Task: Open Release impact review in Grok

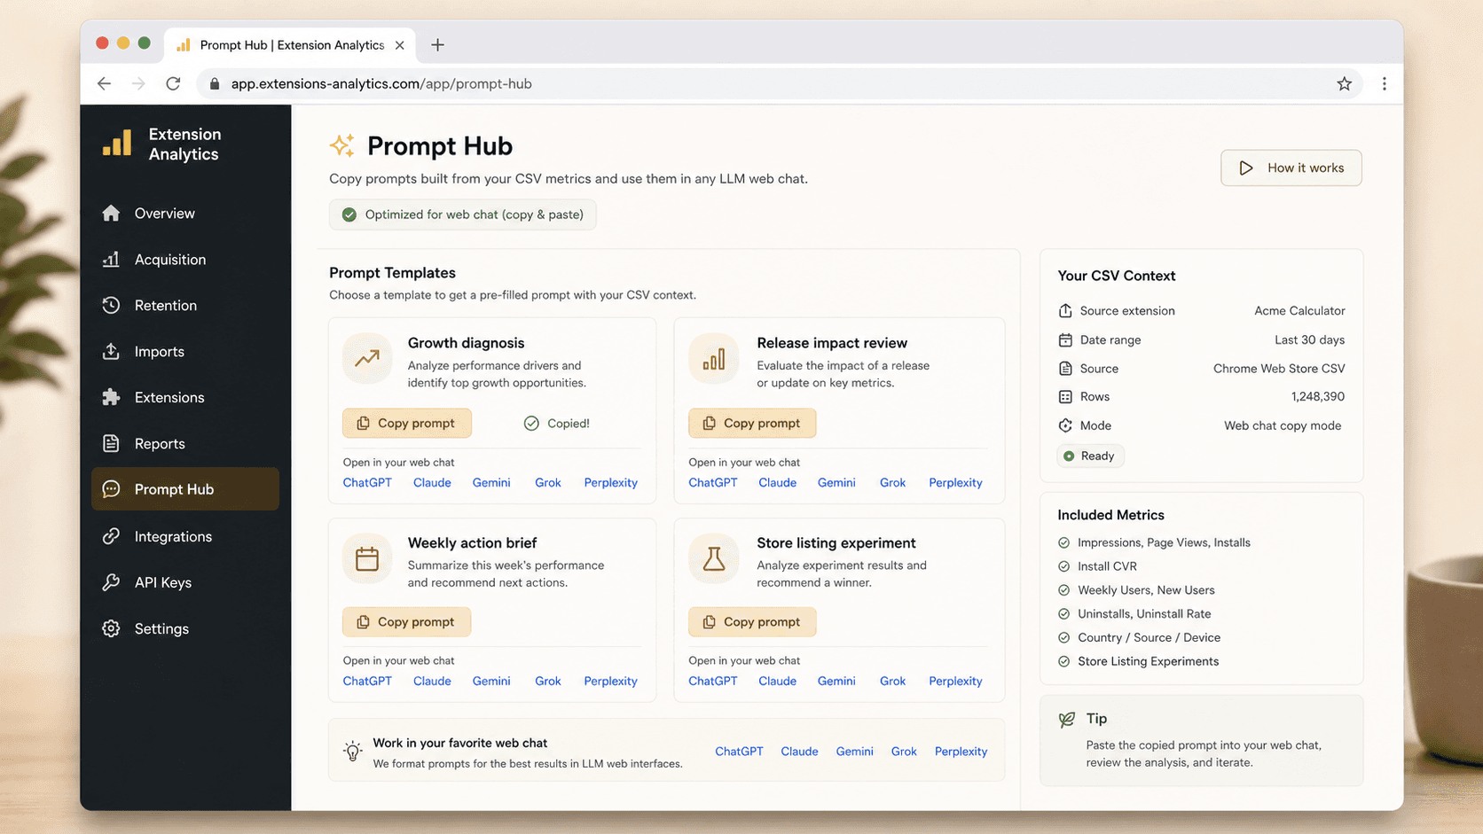Action: [x=892, y=483]
